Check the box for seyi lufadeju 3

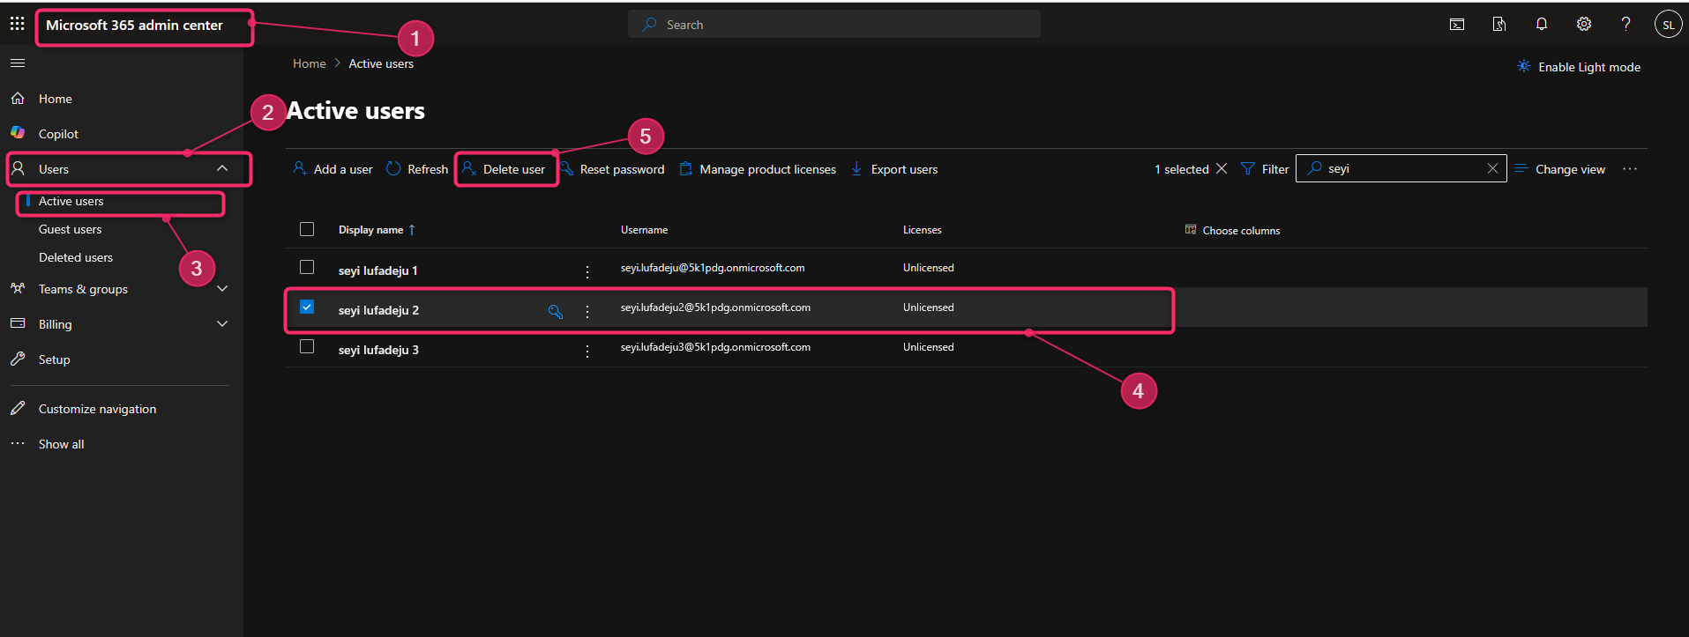pyautogui.click(x=307, y=346)
